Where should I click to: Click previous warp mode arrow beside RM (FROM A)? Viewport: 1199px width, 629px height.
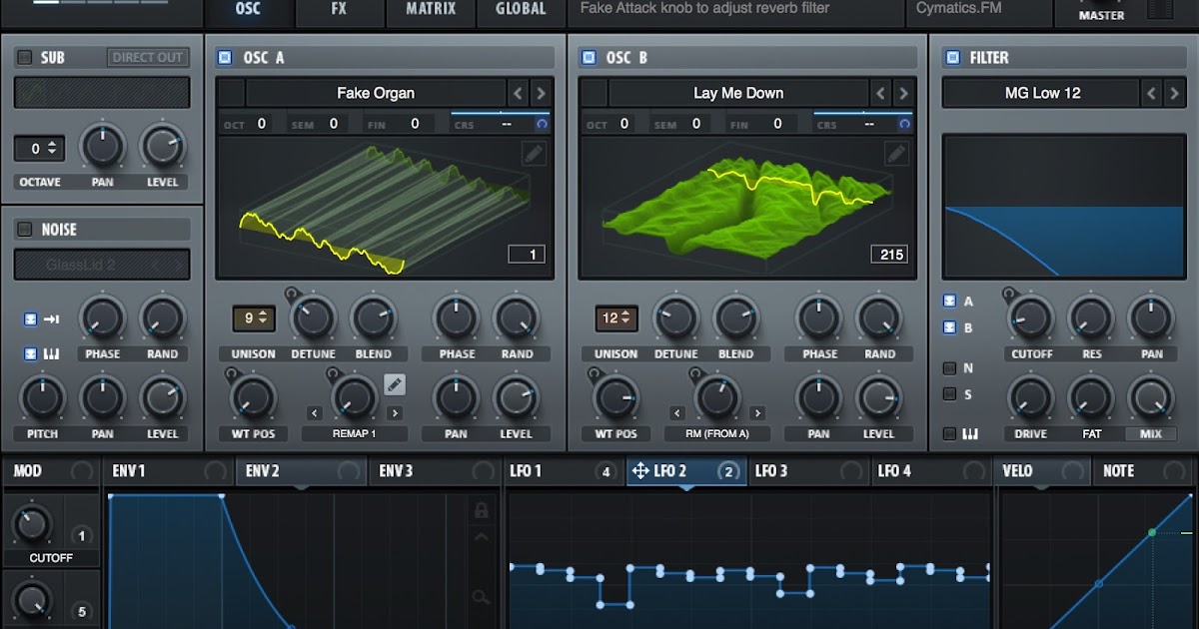pos(676,413)
